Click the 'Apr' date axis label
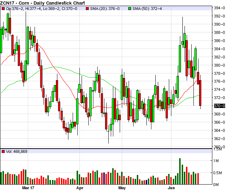228x191 pixels. (80, 188)
